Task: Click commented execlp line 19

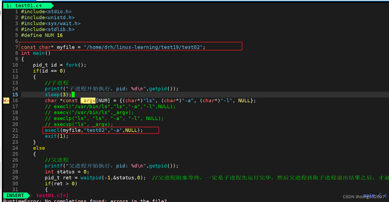Action: tap(104, 118)
